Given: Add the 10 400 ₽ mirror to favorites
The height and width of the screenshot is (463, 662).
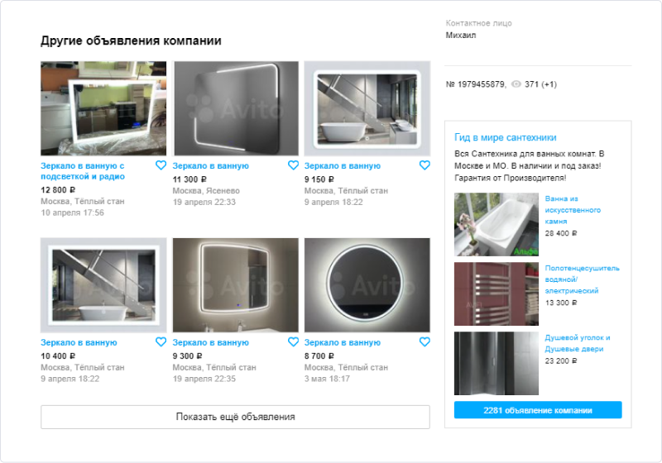Looking at the screenshot, I should [x=161, y=341].
